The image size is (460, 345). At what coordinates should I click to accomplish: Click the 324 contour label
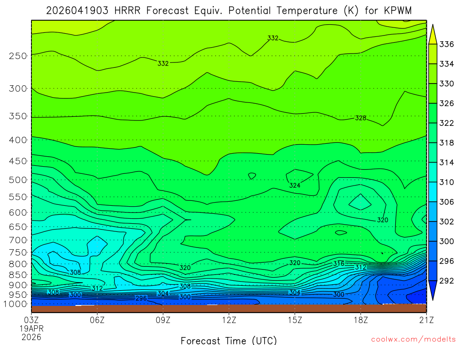click(x=295, y=186)
